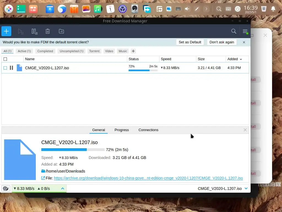Switch to the General tab
Viewport: 282px width, 212px height.
[x=99, y=130]
